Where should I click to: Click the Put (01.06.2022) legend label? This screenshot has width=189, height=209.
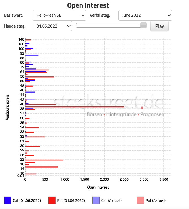[x=71, y=200]
